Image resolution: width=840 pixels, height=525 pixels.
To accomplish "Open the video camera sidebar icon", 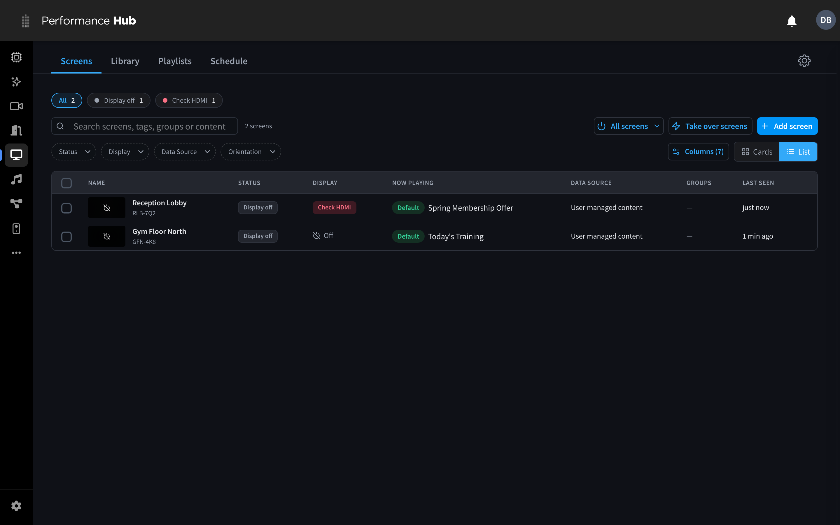I will tap(16, 106).
